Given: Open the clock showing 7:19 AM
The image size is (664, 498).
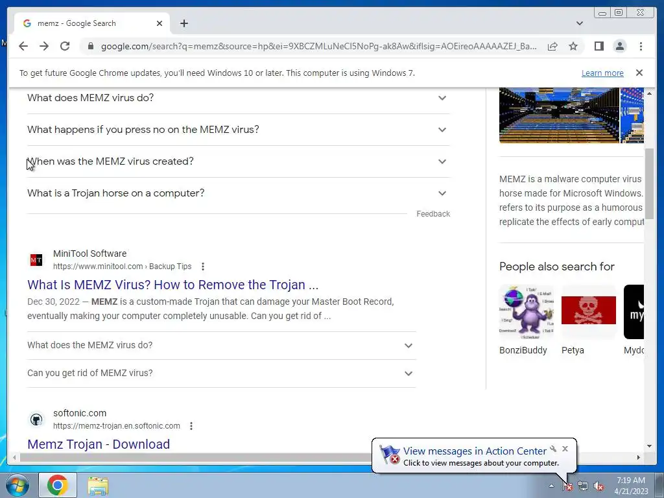Looking at the screenshot, I should [x=631, y=485].
